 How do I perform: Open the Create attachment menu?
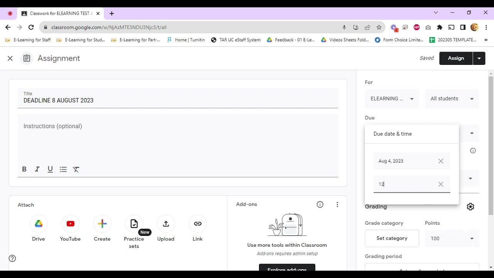(102, 224)
